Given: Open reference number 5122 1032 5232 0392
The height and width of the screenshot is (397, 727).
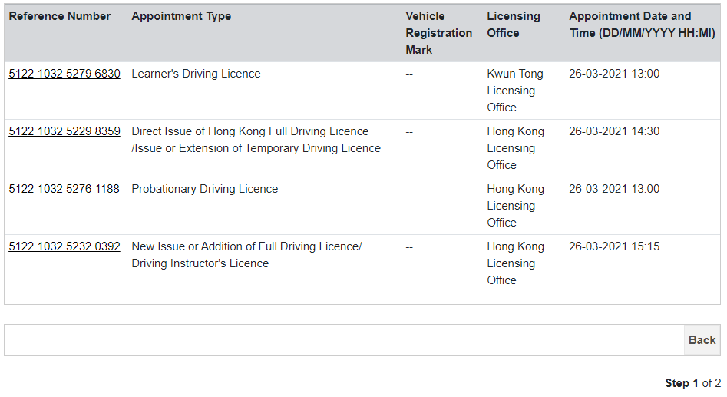Looking at the screenshot, I should tap(64, 246).
